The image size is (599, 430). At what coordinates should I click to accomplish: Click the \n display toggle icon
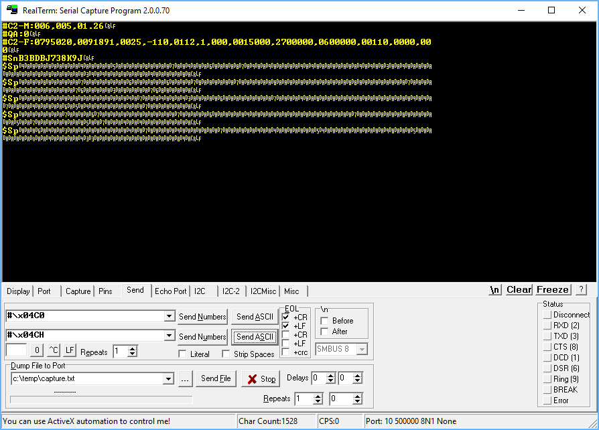pyautogui.click(x=494, y=289)
